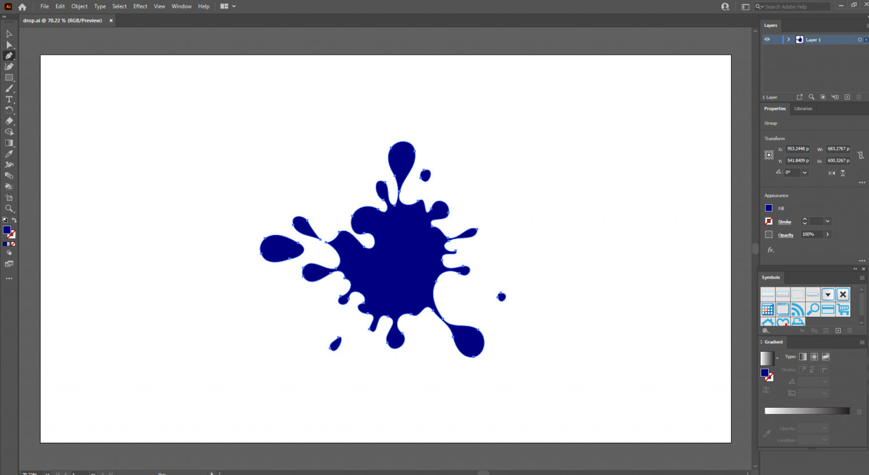The height and width of the screenshot is (475, 869).
Task: Hide Layer 1 with the eye icon
Action: click(x=767, y=40)
